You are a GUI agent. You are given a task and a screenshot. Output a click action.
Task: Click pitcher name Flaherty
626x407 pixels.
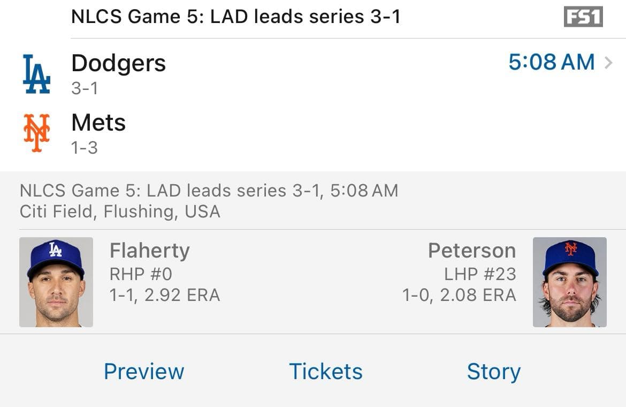pyautogui.click(x=149, y=250)
